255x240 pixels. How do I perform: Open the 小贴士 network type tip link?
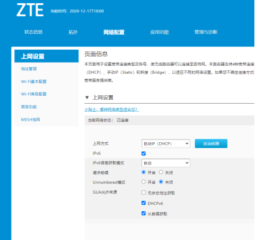pos(112,110)
